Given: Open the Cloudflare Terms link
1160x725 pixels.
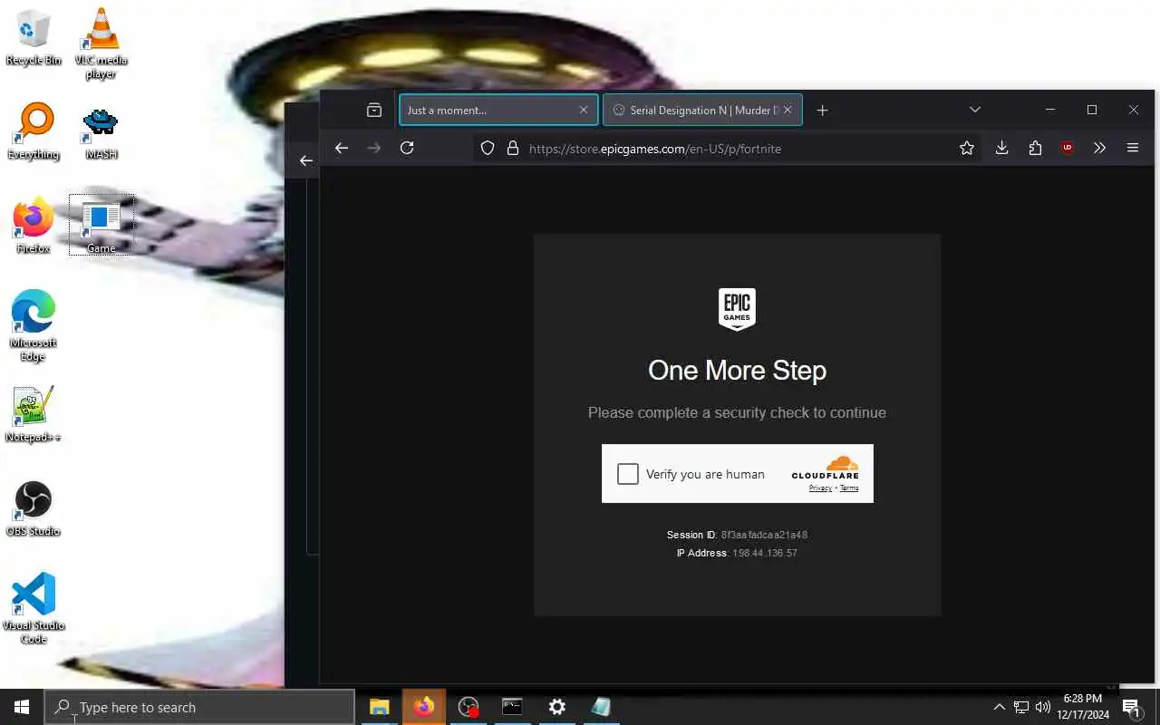Looking at the screenshot, I should 849,488.
